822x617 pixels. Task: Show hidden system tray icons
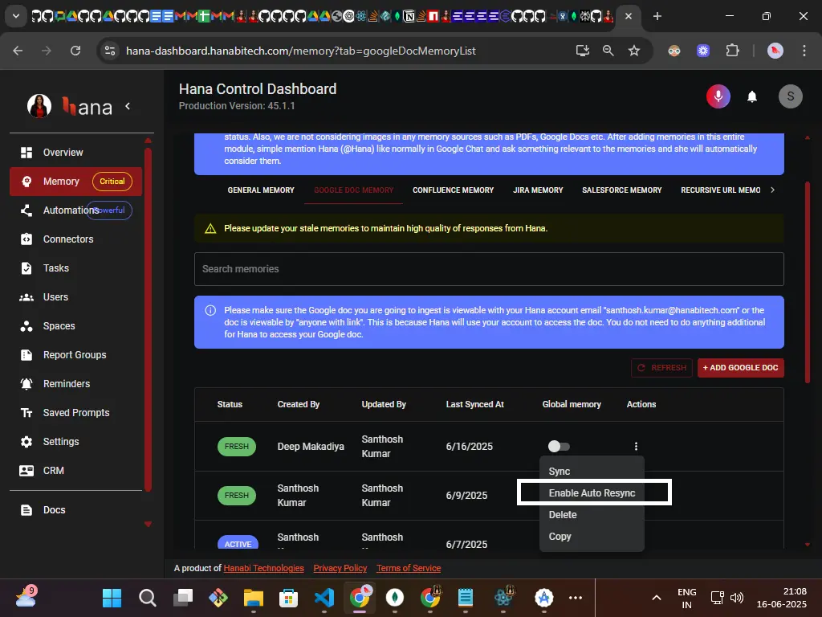point(656,598)
